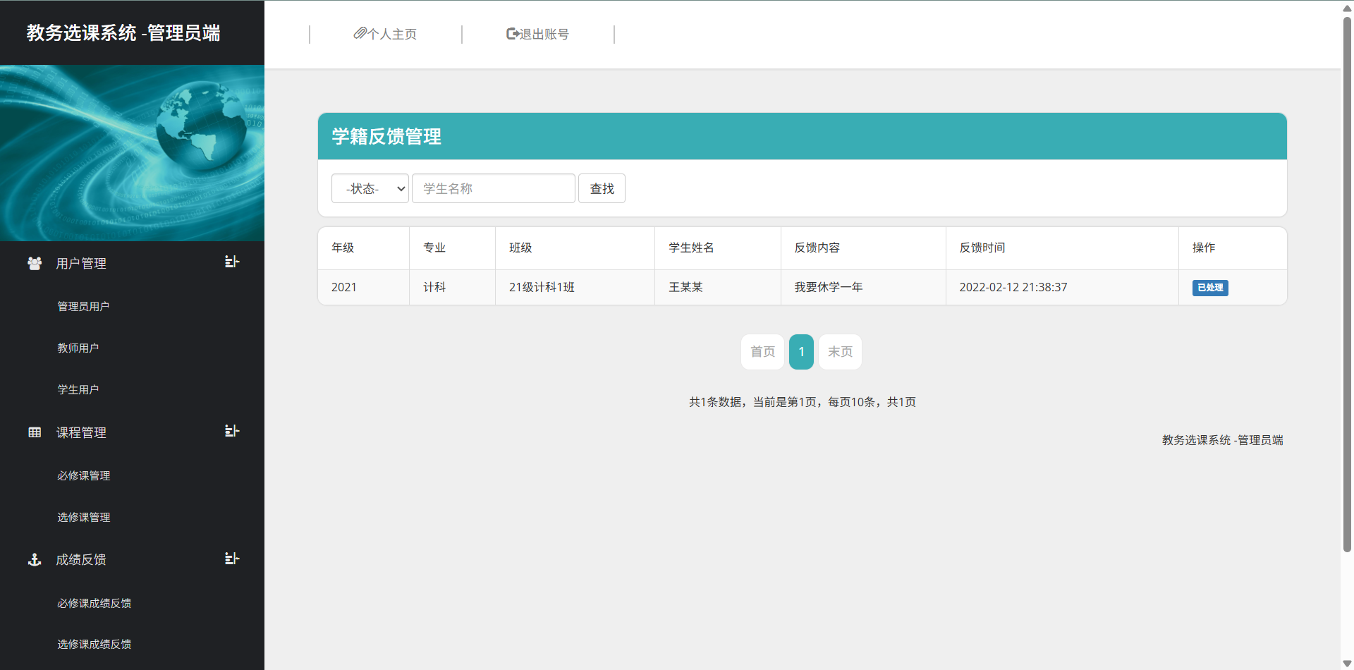This screenshot has height=670, width=1354.
Task: Click the globe banner image in sidebar
Action: pyautogui.click(x=132, y=153)
